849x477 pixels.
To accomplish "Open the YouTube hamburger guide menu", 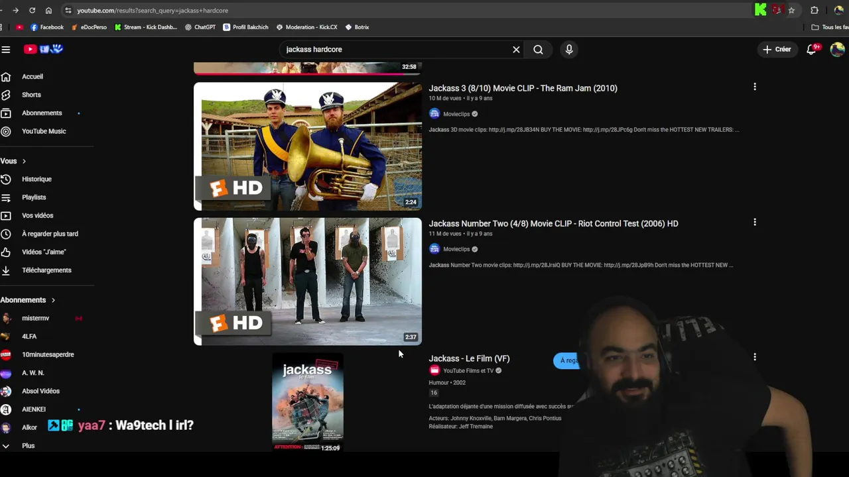I will [6, 49].
